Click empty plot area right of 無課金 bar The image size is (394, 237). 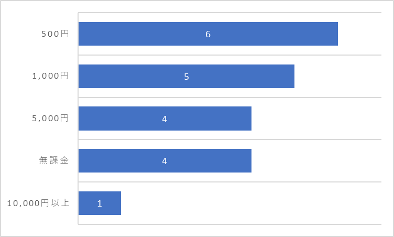316,161
